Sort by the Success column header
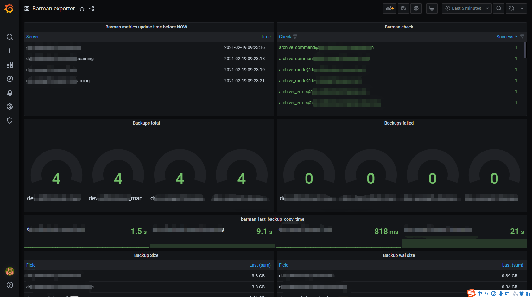The width and height of the screenshot is (532, 297). pyautogui.click(x=505, y=37)
